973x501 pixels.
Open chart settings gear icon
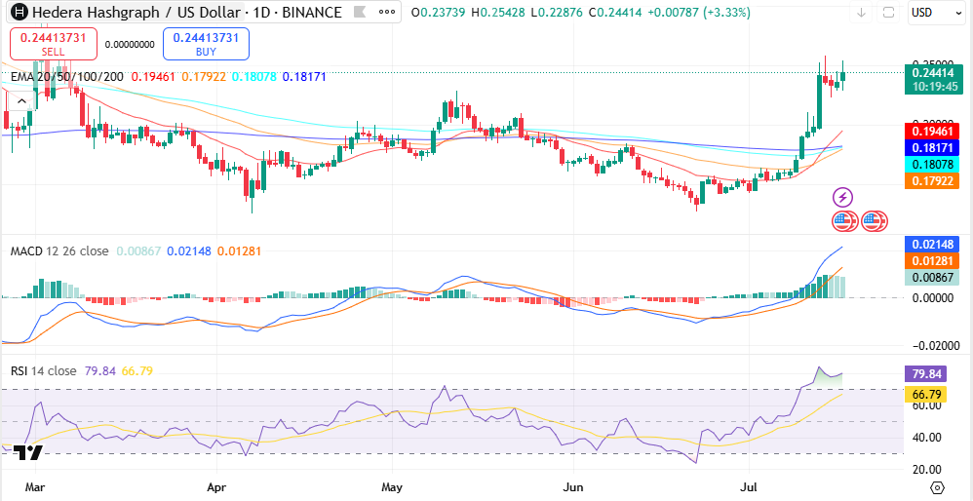[938, 487]
